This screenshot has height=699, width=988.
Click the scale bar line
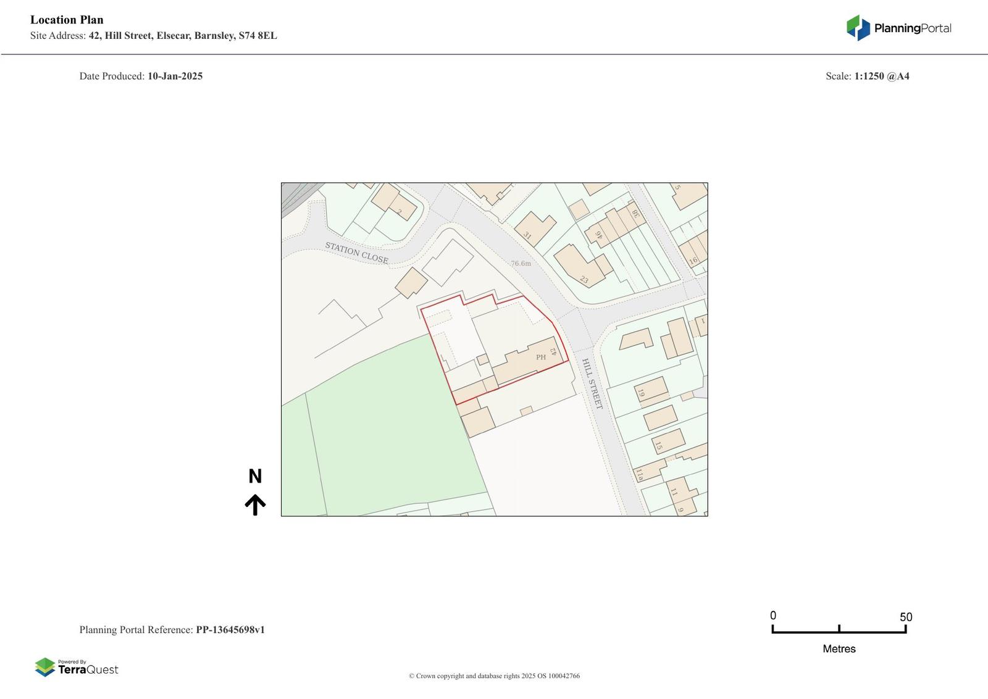(x=839, y=631)
